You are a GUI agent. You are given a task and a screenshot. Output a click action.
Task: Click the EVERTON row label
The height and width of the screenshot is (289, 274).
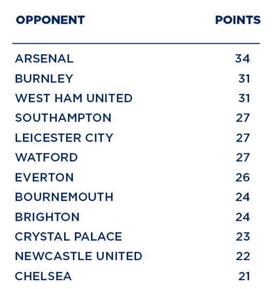(44, 178)
